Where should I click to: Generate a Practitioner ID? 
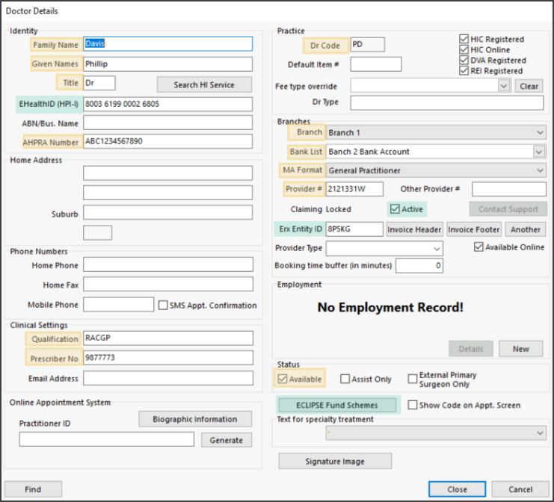tap(226, 440)
